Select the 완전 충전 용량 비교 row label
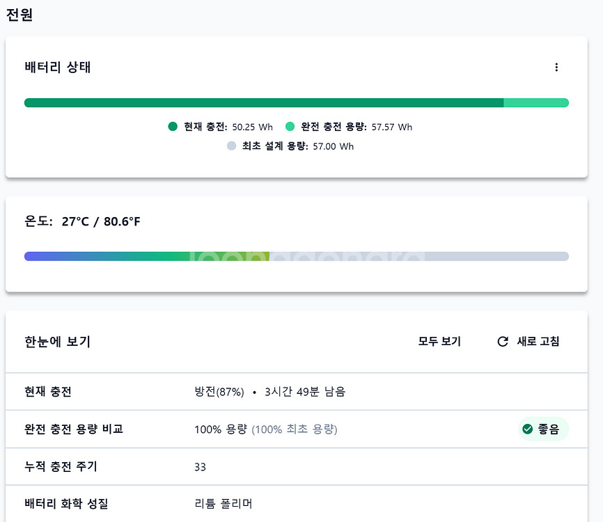The image size is (603, 522). pyautogui.click(x=74, y=429)
